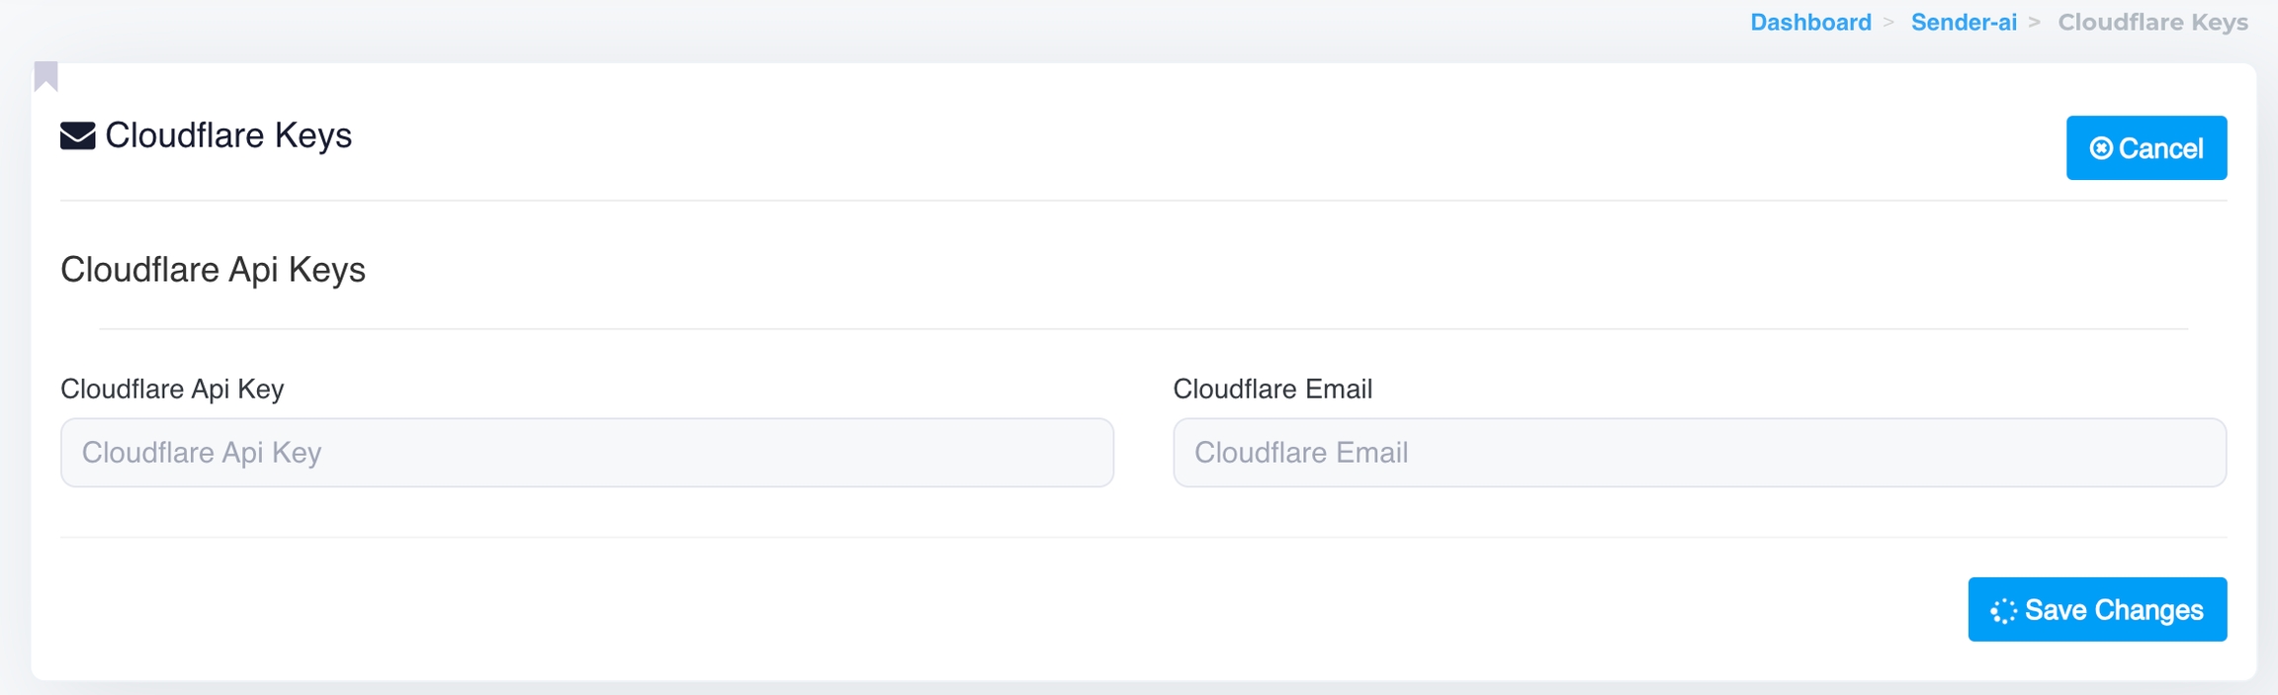Click the Cloudflare Api Keys section heading
2278x695 pixels.
tap(213, 270)
